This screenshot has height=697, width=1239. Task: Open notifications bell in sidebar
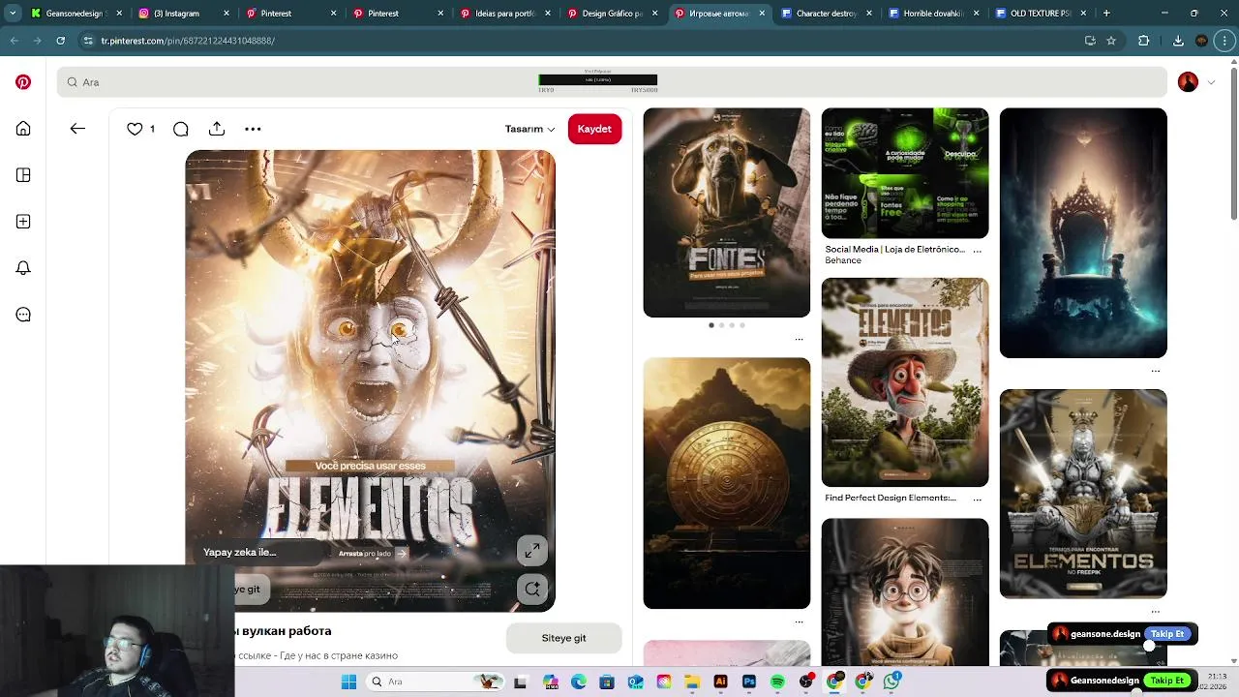pyautogui.click(x=23, y=268)
